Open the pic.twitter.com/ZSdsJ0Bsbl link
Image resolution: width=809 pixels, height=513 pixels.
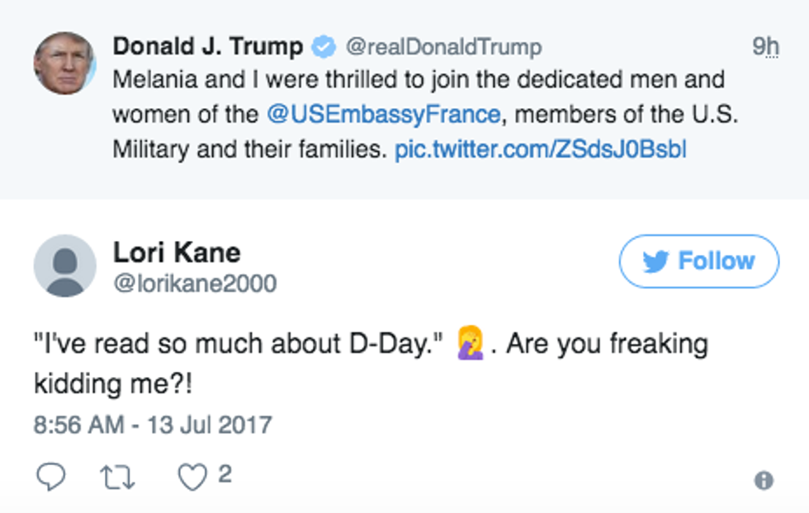(x=541, y=150)
